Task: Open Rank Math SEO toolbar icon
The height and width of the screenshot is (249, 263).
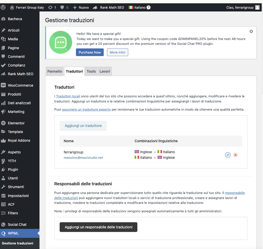Action: 95,8
